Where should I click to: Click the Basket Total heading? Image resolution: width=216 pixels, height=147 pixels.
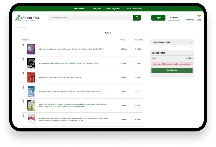[158, 53]
